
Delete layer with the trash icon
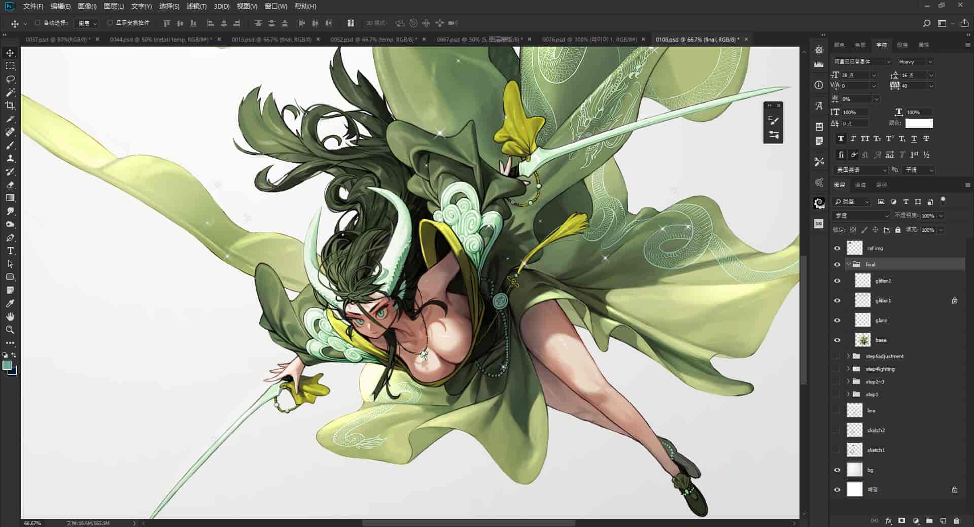click(x=956, y=520)
